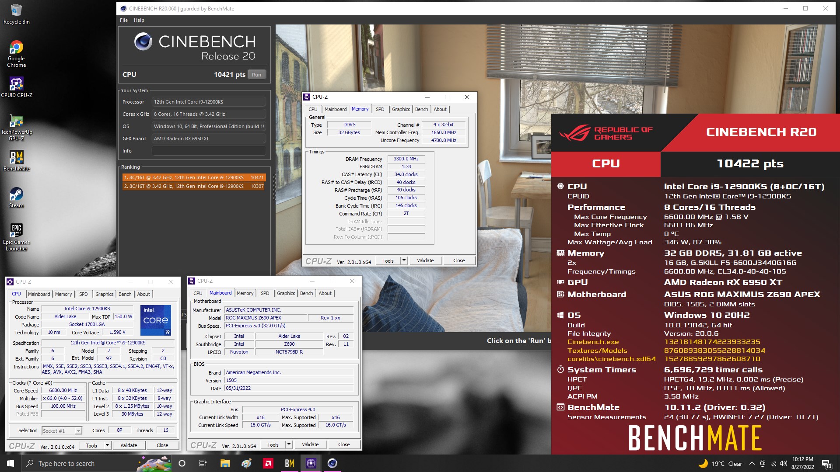Click the Intel Core i9 logo in CPU-Z
Image resolution: width=840 pixels, height=472 pixels.
pos(155,320)
